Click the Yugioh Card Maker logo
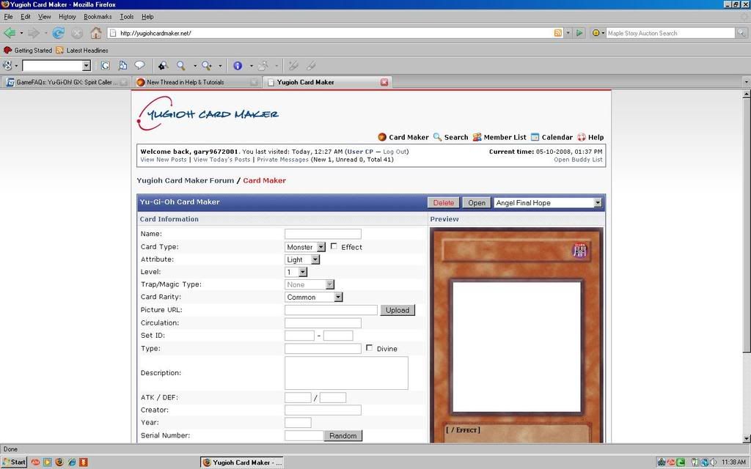 click(x=208, y=114)
